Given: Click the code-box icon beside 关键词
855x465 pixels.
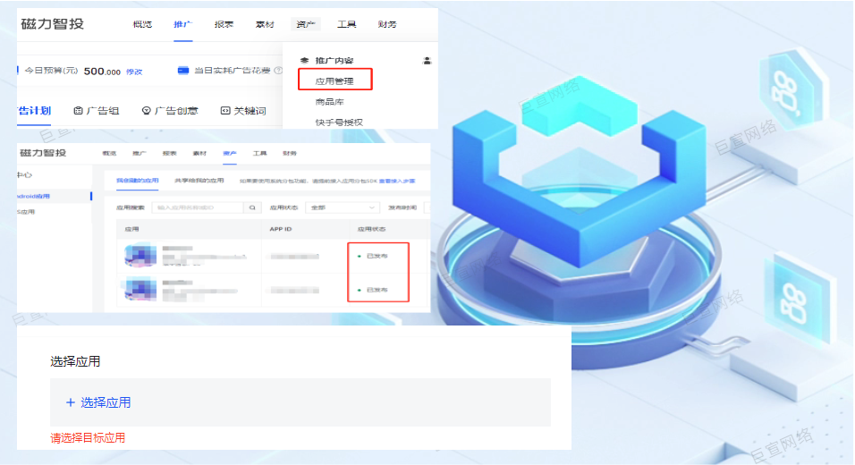Looking at the screenshot, I should point(225,111).
